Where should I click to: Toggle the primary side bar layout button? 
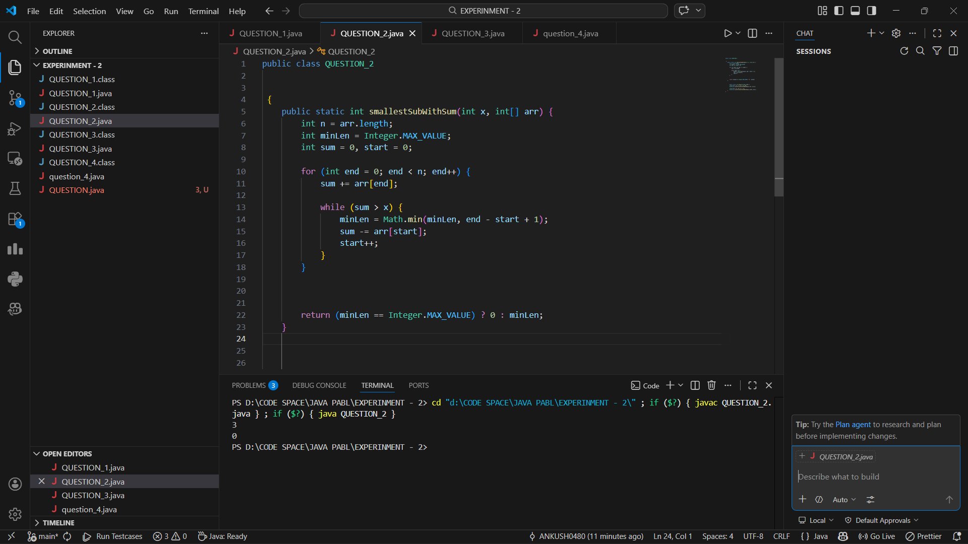tap(839, 11)
